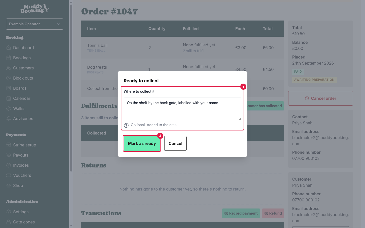The width and height of the screenshot is (365, 228).
Task: Click the PAID status badge
Action: (x=298, y=72)
